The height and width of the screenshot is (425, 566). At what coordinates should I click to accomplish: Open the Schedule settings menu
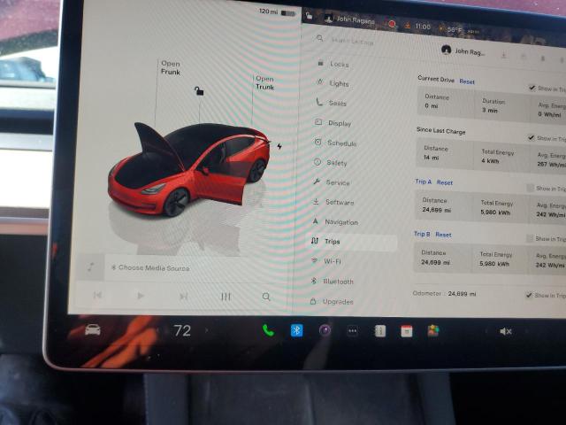pyautogui.click(x=342, y=143)
